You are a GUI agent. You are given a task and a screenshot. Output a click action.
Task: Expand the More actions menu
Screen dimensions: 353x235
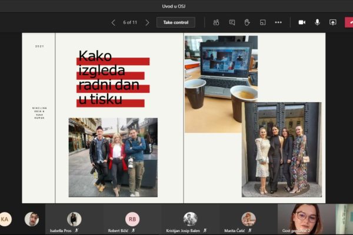pyautogui.click(x=278, y=22)
